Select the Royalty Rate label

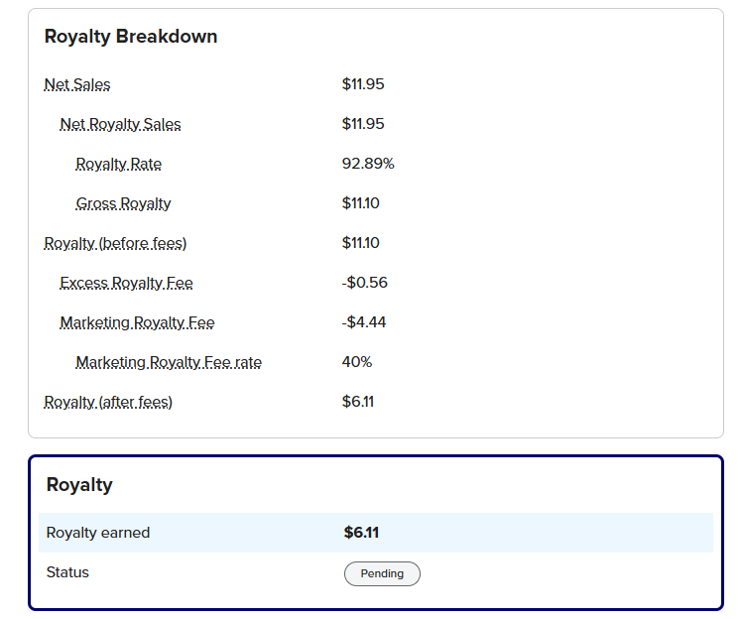(x=118, y=164)
